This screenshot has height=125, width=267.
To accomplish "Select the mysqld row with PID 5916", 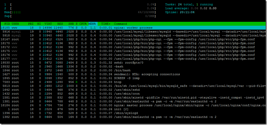I will click(x=133, y=32).
